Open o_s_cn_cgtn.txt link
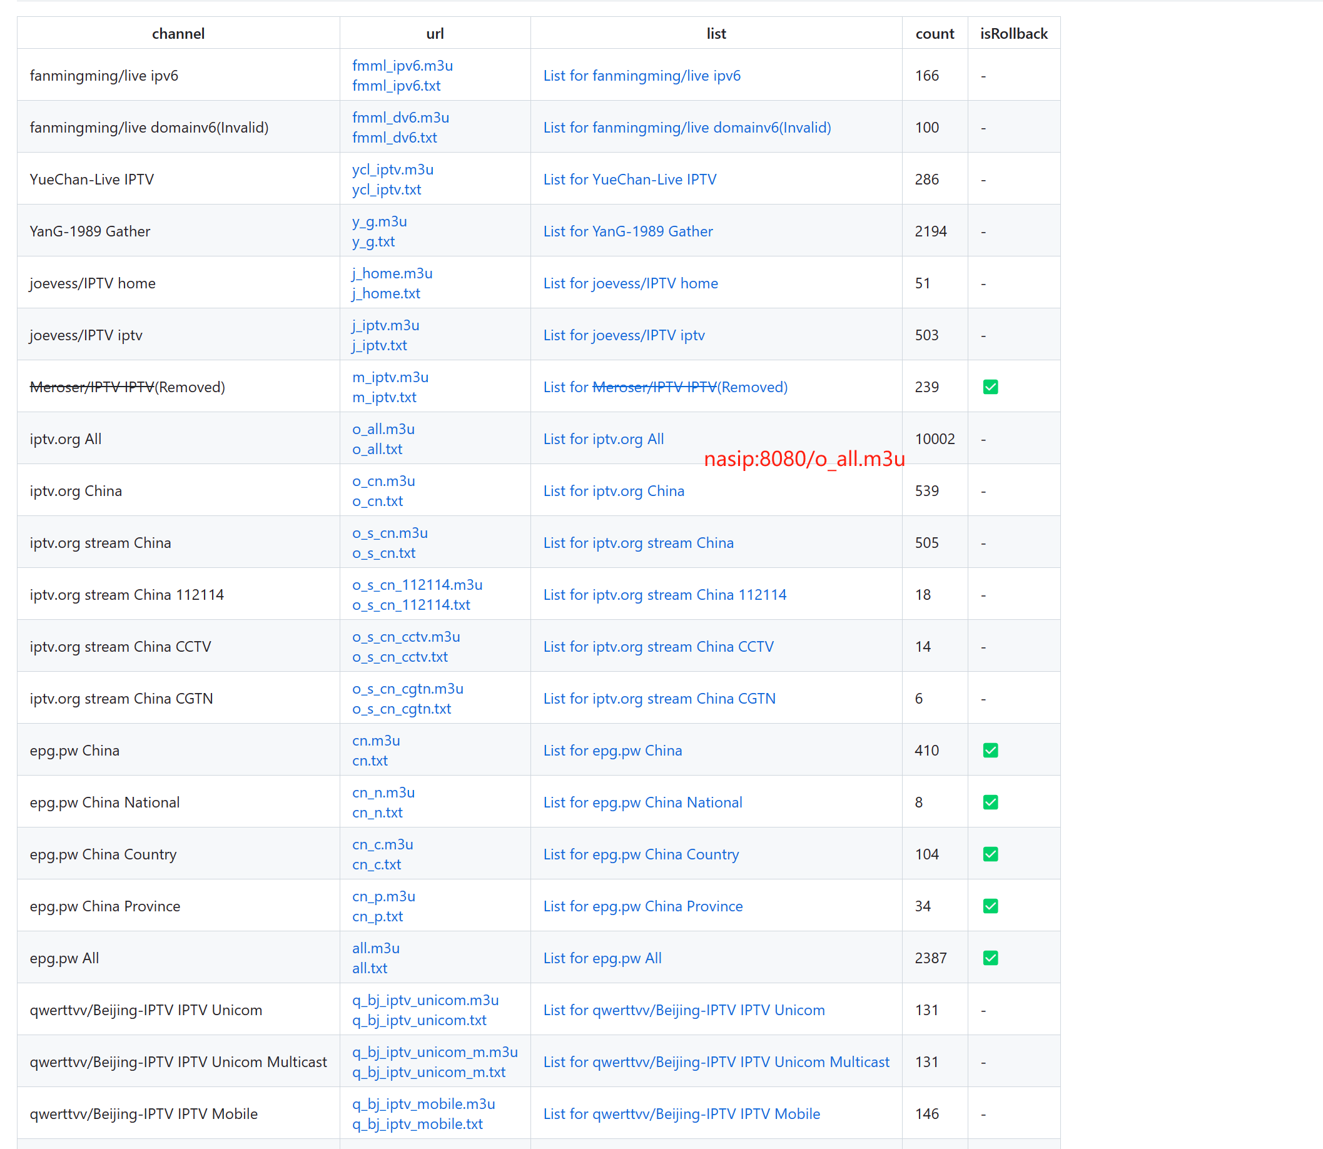 click(402, 709)
